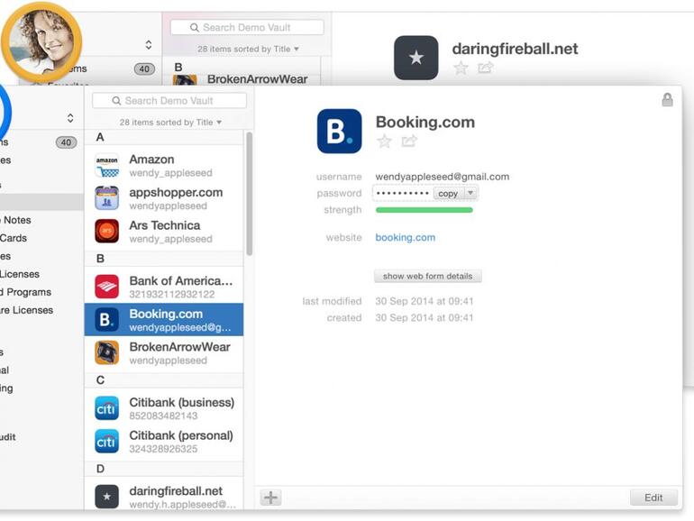Mark Booking.com as favorite with star

click(384, 142)
